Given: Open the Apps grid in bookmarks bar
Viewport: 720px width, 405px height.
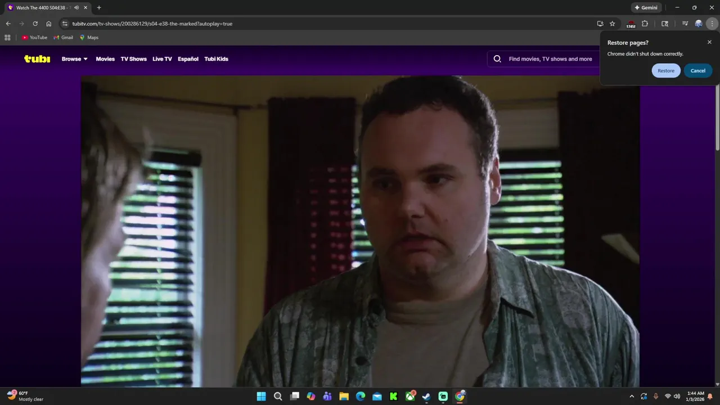Looking at the screenshot, I should [7, 38].
